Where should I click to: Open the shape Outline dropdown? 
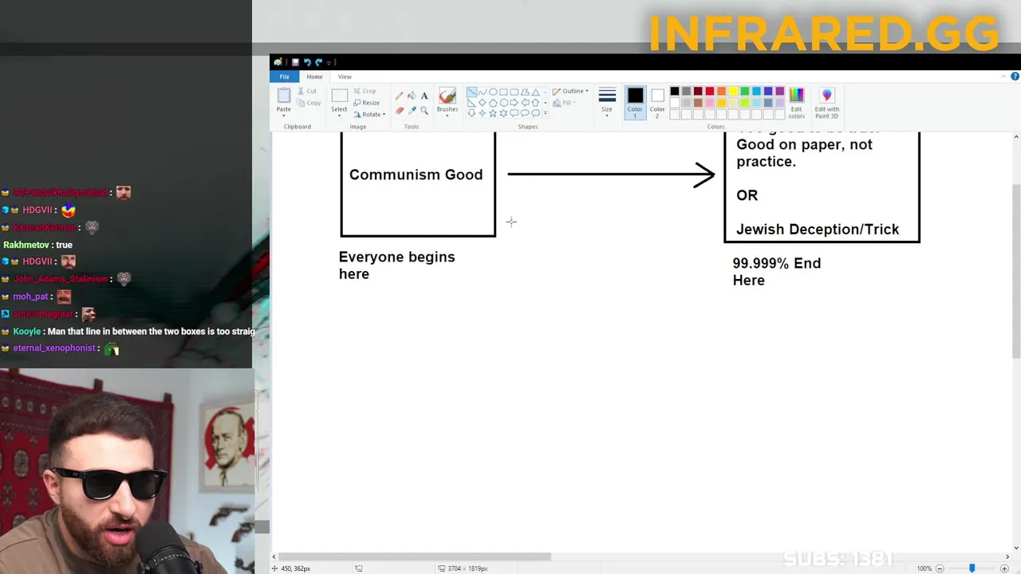point(570,91)
